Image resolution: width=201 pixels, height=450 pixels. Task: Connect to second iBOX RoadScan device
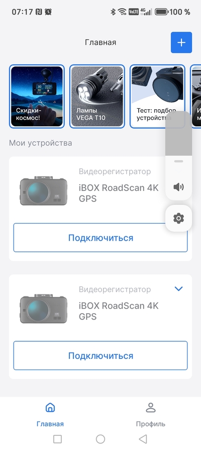(100, 355)
